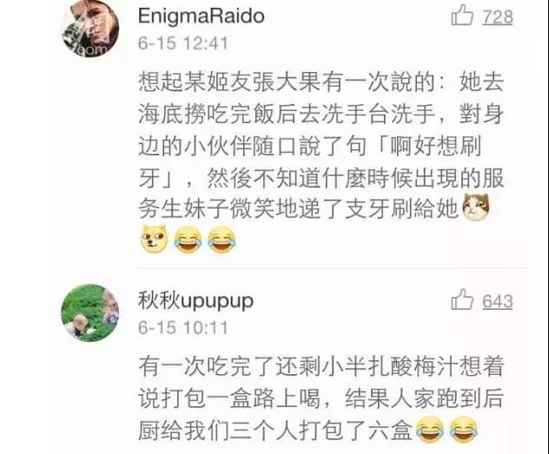Image resolution: width=549 pixels, height=454 pixels.
Task: Click the 643 like count
Action: (498, 301)
